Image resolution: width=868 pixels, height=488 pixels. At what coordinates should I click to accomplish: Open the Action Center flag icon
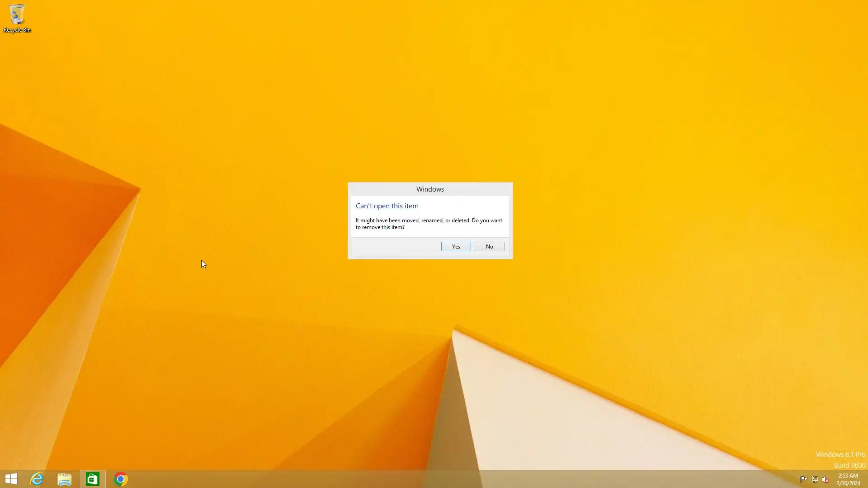tap(803, 479)
